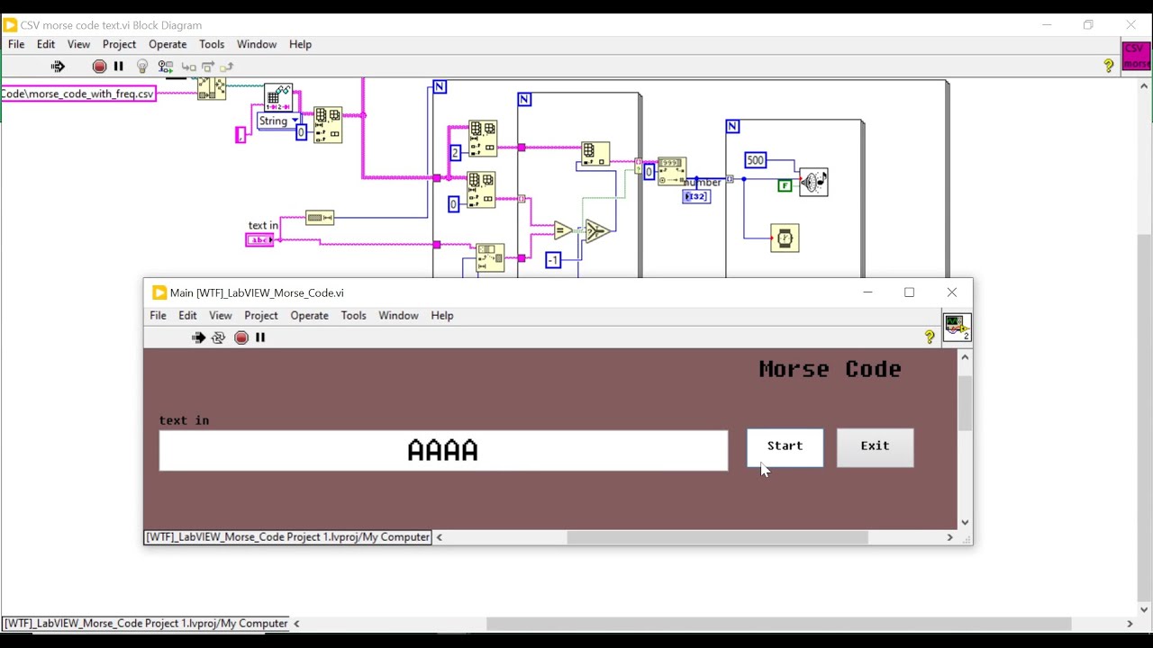Open the Window menu in Main window
Image resolution: width=1153 pixels, height=648 pixels.
click(x=398, y=315)
